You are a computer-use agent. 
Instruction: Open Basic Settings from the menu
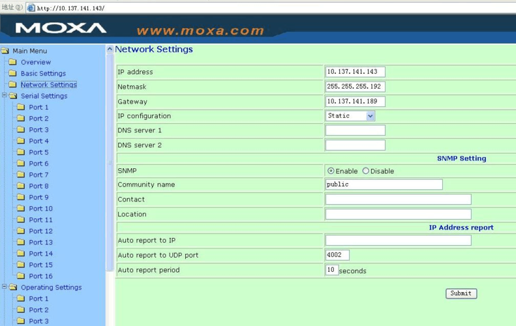pyautogui.click(x=44, y=74)
